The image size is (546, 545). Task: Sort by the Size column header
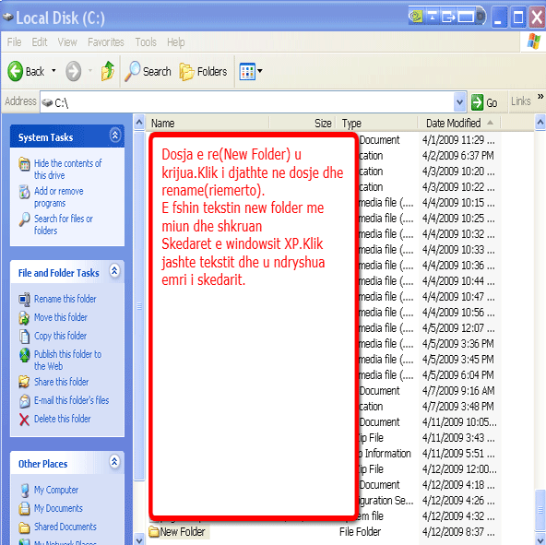pos(302,123)
